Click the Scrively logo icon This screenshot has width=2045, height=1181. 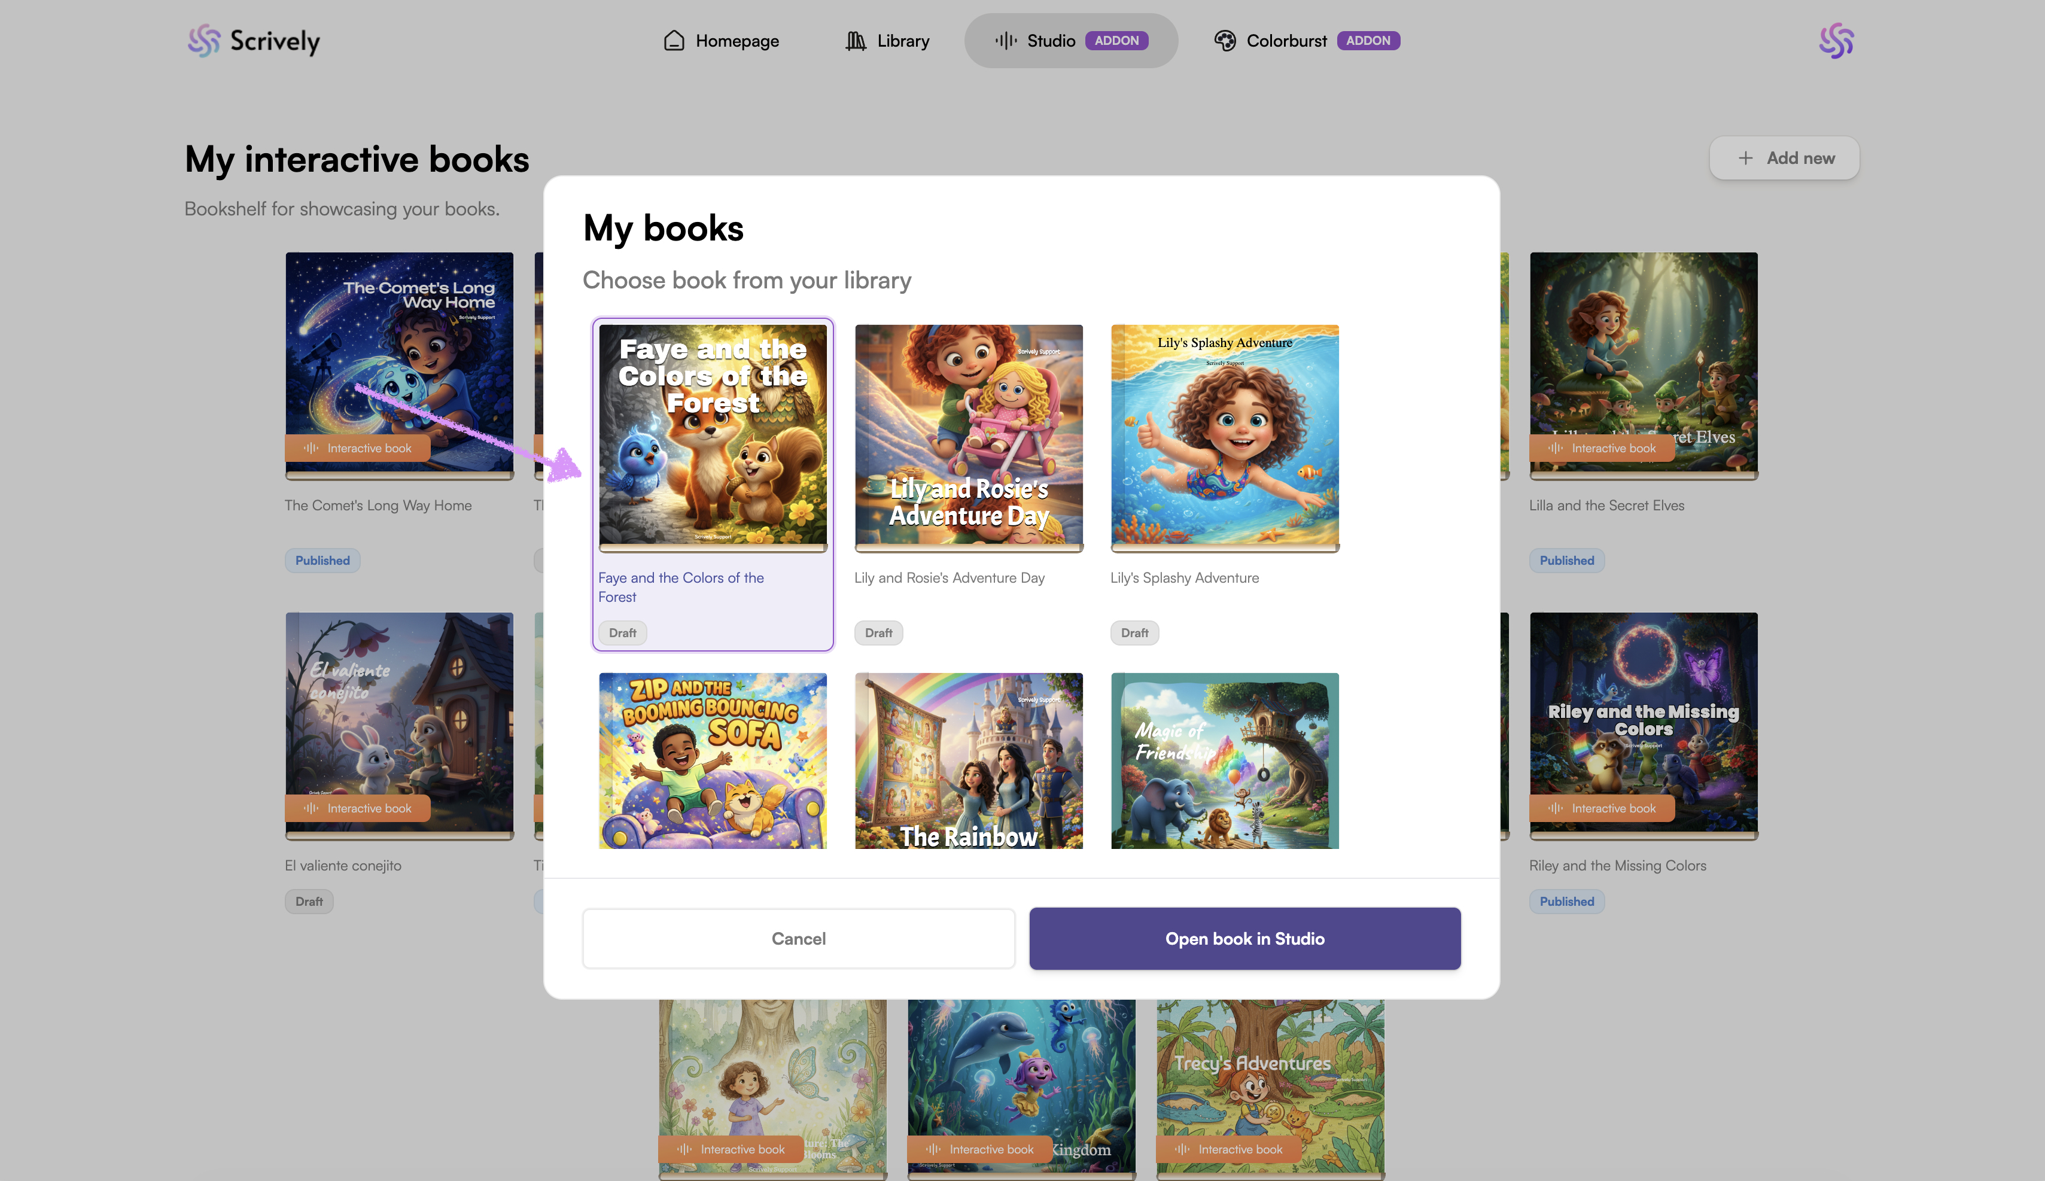point(203,41)
